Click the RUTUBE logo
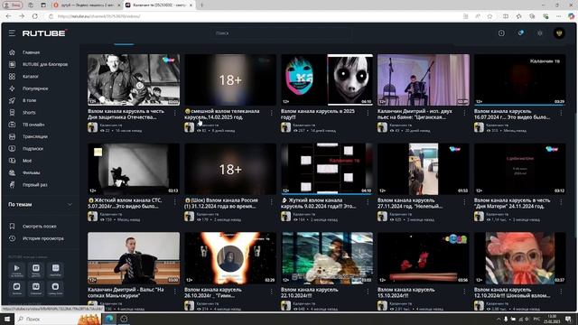 point(44,33)
